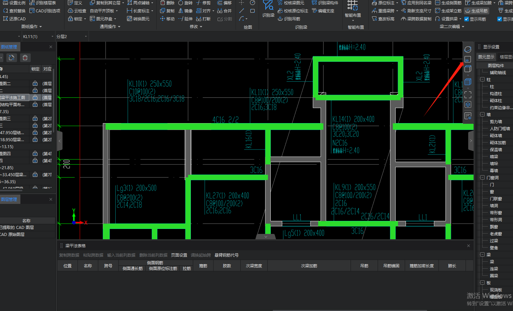Select the 剪力墙 tree item
513x311 pixels.
(x=496, y=121)
